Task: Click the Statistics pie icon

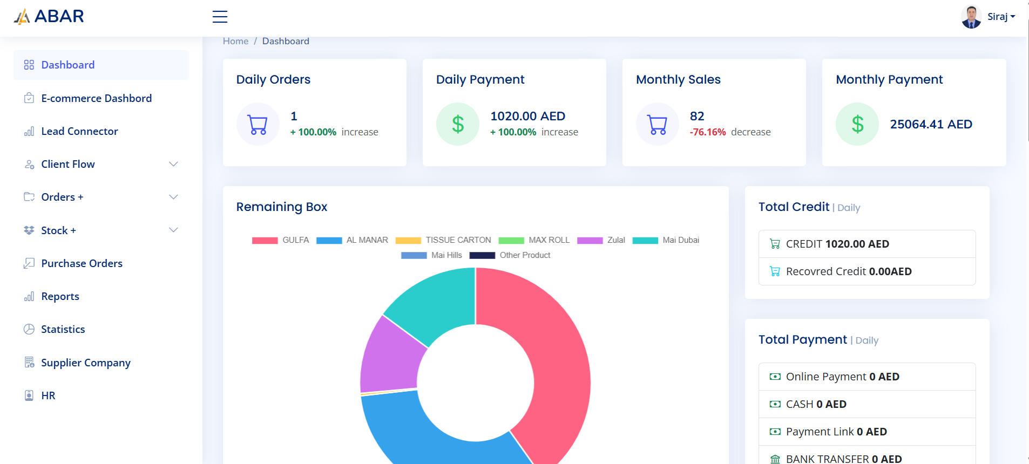Action: (29, 329)
